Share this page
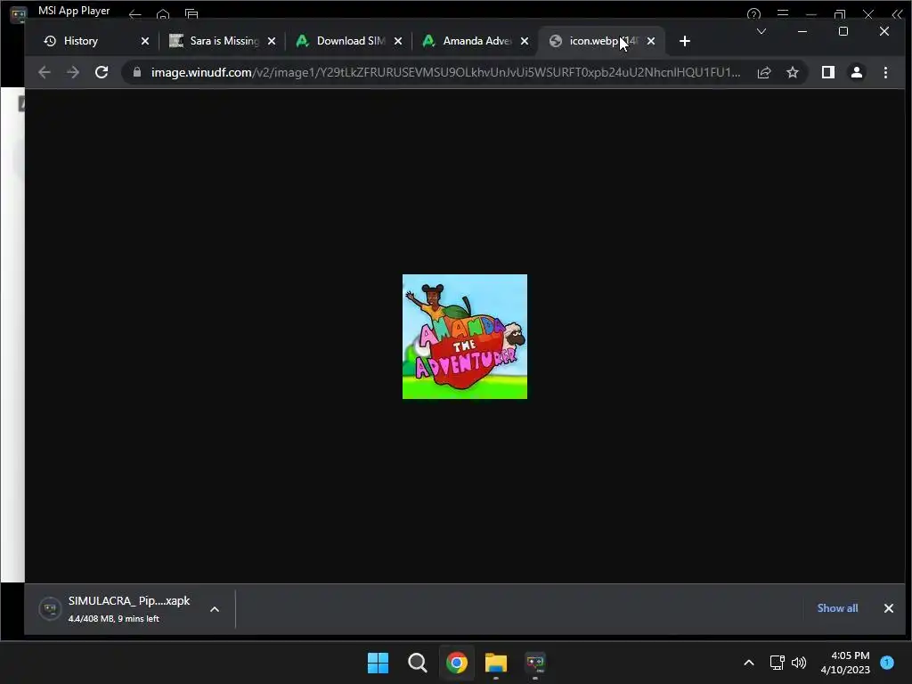The height and width of the screenshot is (684, 912). (764, 72)
